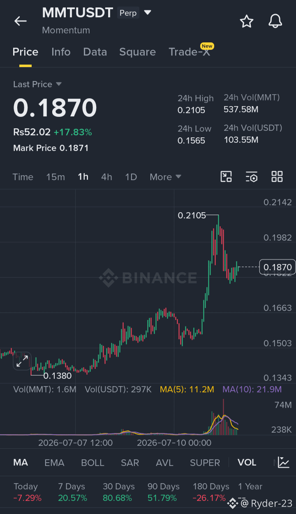The height and width of the screenshot is (514, 296).
Task: Click the 180 Days -26.17% performance
Action: (211, 492)
